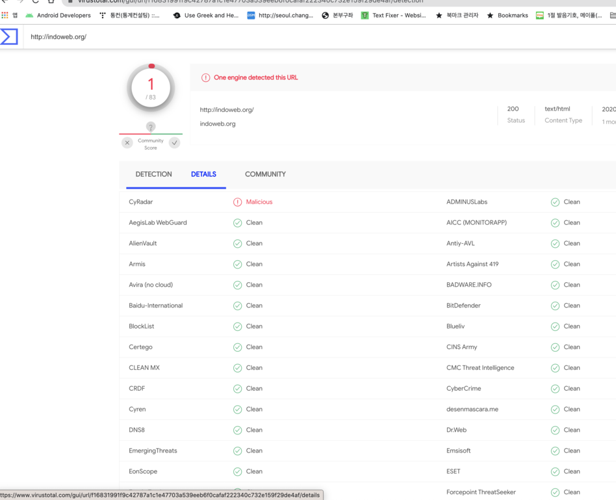Switch to the COMMUNITY tab

tap(265, 174)
